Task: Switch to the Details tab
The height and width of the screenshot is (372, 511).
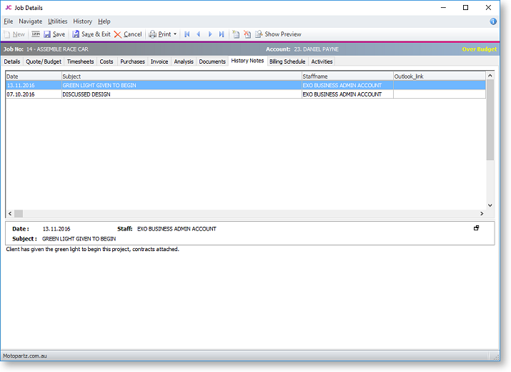Action: point(12,62)
